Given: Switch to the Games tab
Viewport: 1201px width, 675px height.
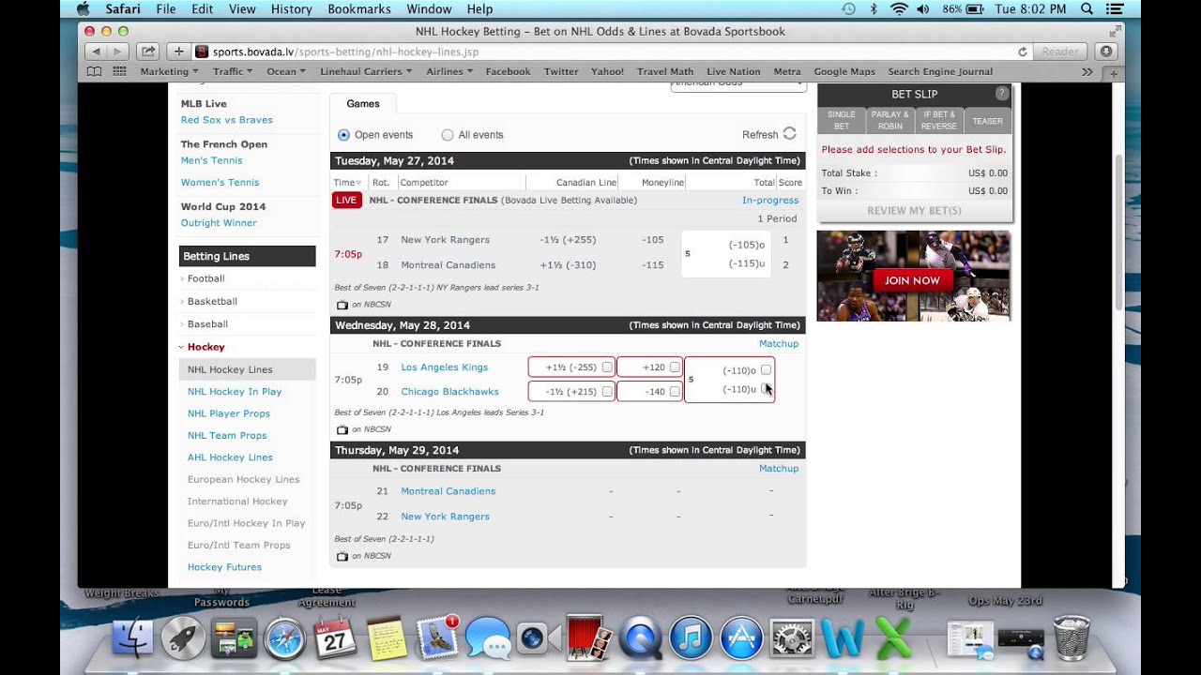Looking at the screenshot, I should pos(363,104).
